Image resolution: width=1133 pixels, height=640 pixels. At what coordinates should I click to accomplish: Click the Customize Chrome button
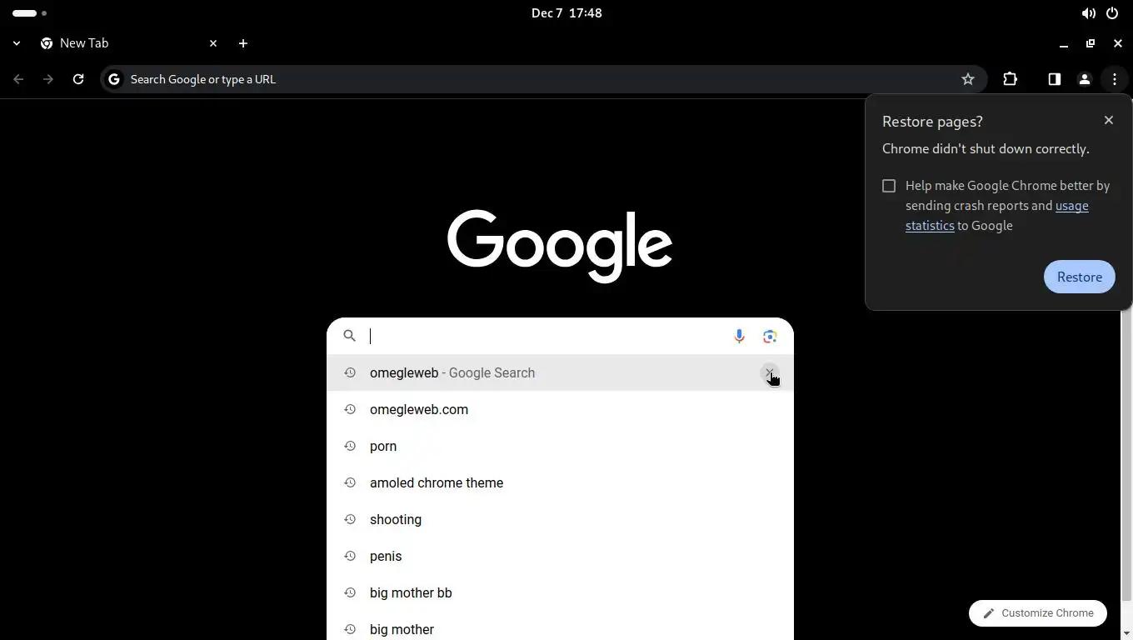(x=1037, y=612)
